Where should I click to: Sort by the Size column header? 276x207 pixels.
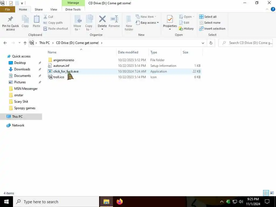point(185,52)
